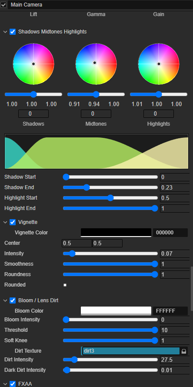Click the Midtones value input box
193x387 pixels.
tap(96, 113)
